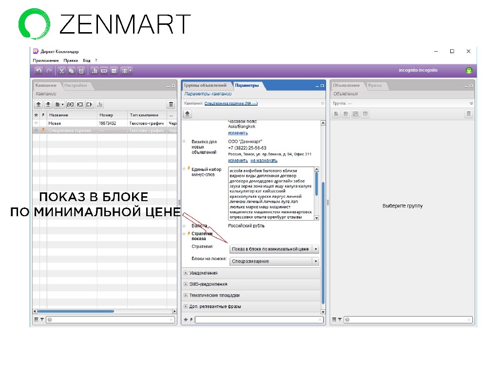Click grid table icon in Объявления panel
The image size is (499, 374).
[365, 114]
